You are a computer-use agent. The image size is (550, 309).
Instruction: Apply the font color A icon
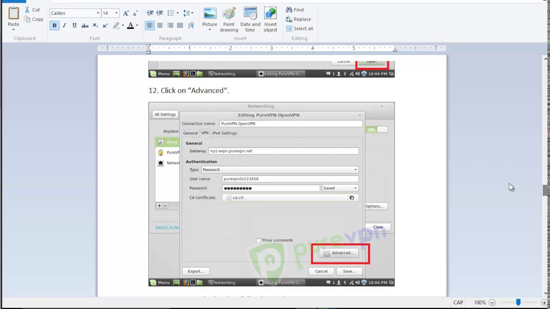(x=130, y=26)
